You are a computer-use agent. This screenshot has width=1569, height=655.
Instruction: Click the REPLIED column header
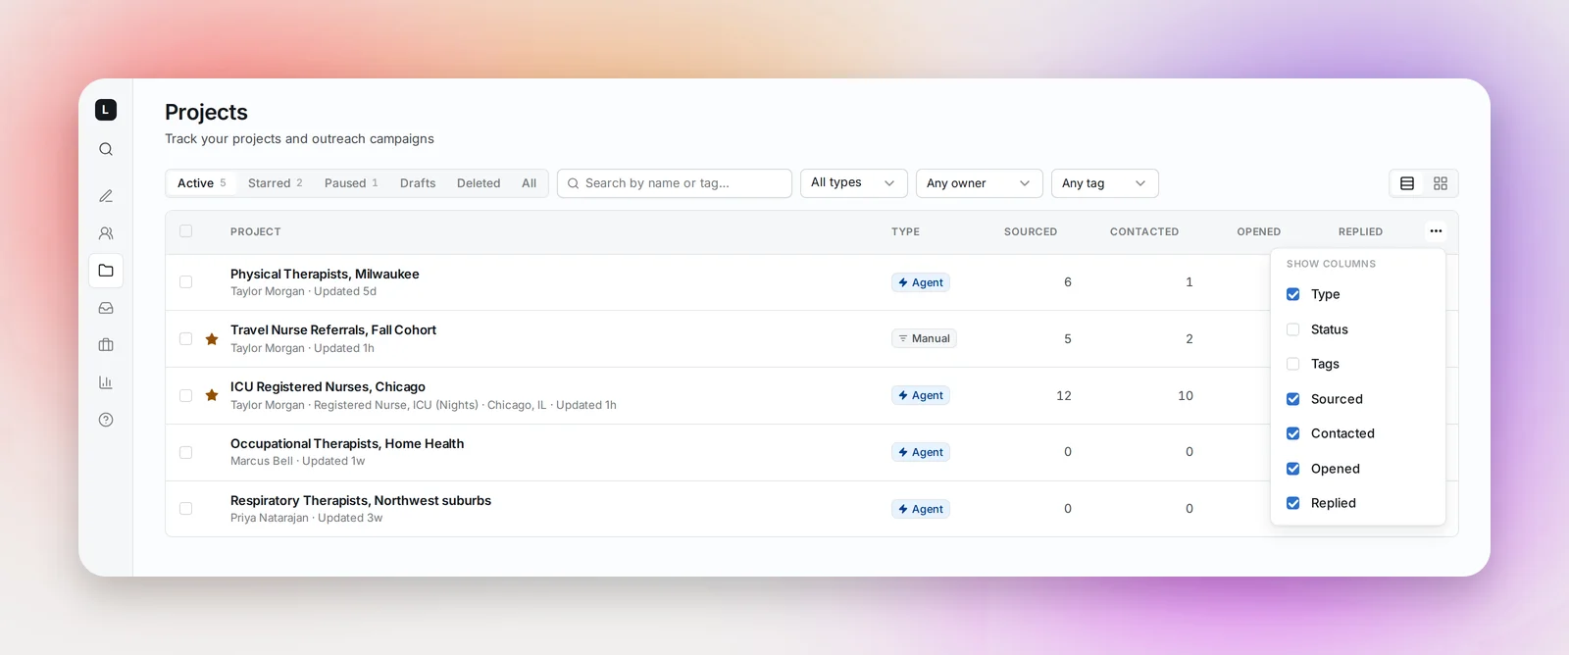(x=1361, y=232)
